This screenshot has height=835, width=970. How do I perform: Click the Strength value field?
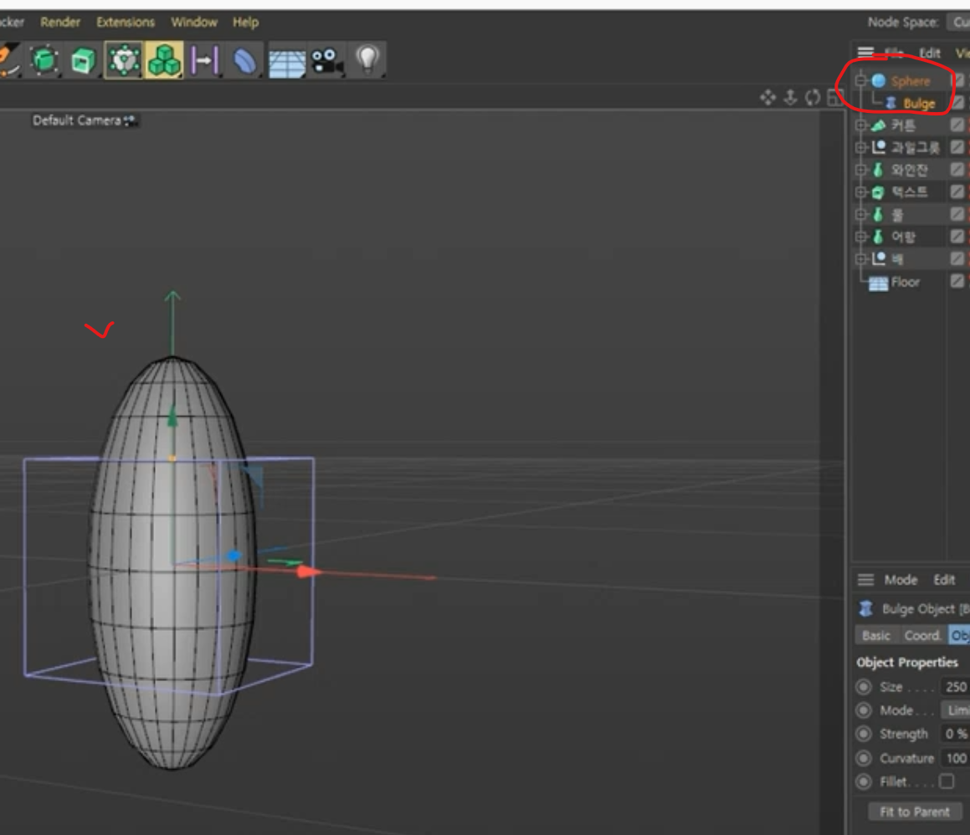pyautogui.click(x=955, y=734)
